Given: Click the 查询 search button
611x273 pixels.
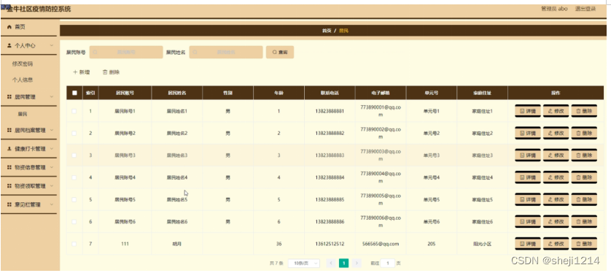Looking at the screenshot, I should pyautogui.click(x=280, y=53).
